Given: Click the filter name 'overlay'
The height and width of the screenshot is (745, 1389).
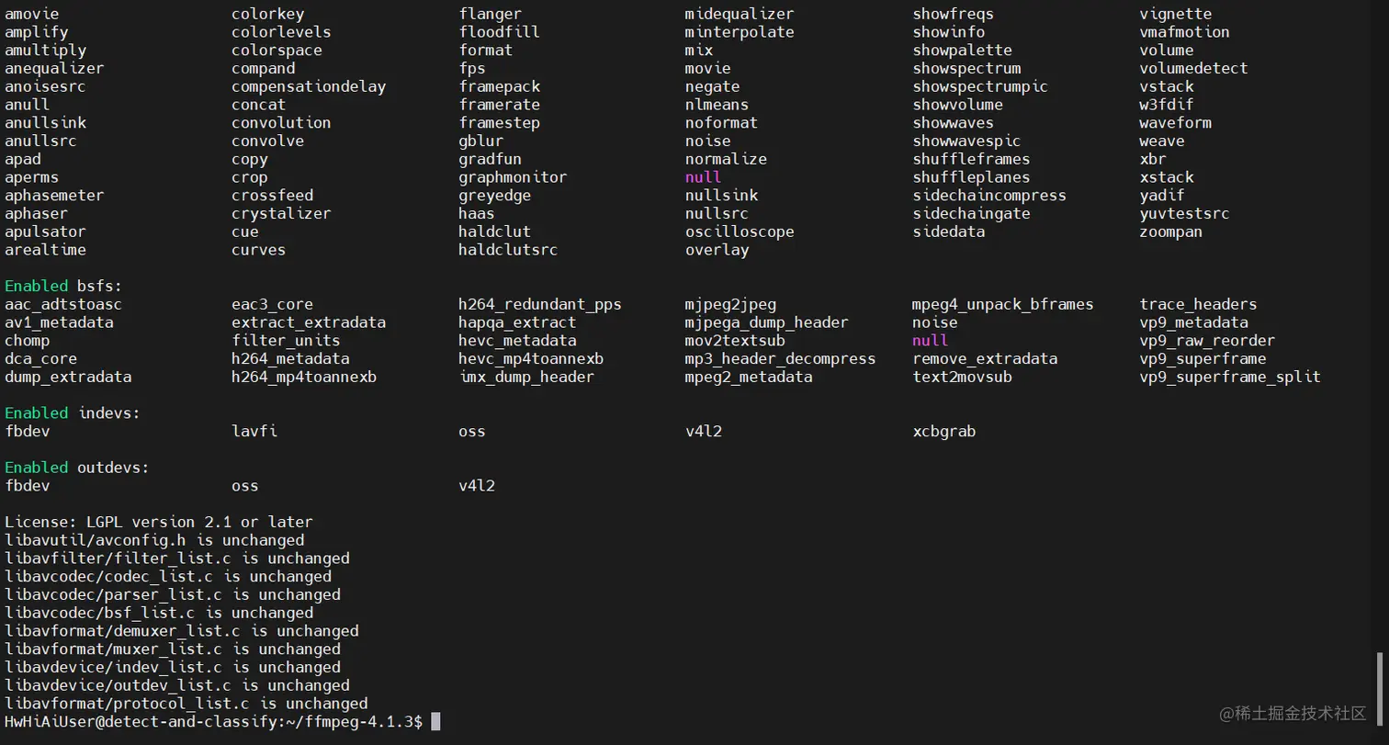Looking at the screenshot, I should click(717, 250).
